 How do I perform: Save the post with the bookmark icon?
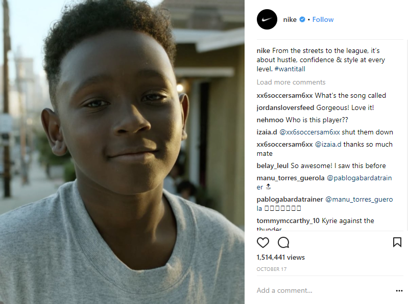(x=397, y=242)
